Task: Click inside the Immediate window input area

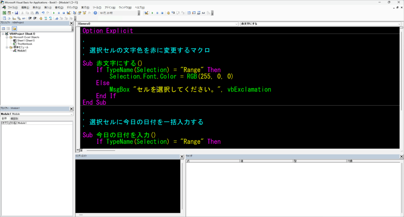Action: click(128, 186)
